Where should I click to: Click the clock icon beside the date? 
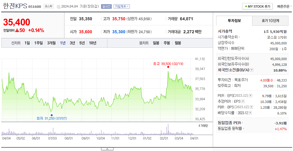click(58, 7)
